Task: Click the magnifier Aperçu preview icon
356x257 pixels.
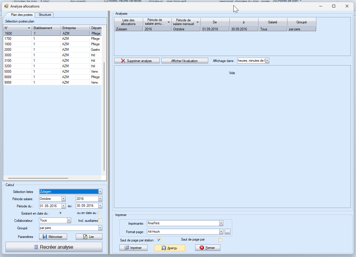Action: pos(164,248)
